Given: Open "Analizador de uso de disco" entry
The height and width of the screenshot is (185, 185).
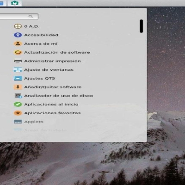Looking at the screenshot, I should [x=59, y=96].
